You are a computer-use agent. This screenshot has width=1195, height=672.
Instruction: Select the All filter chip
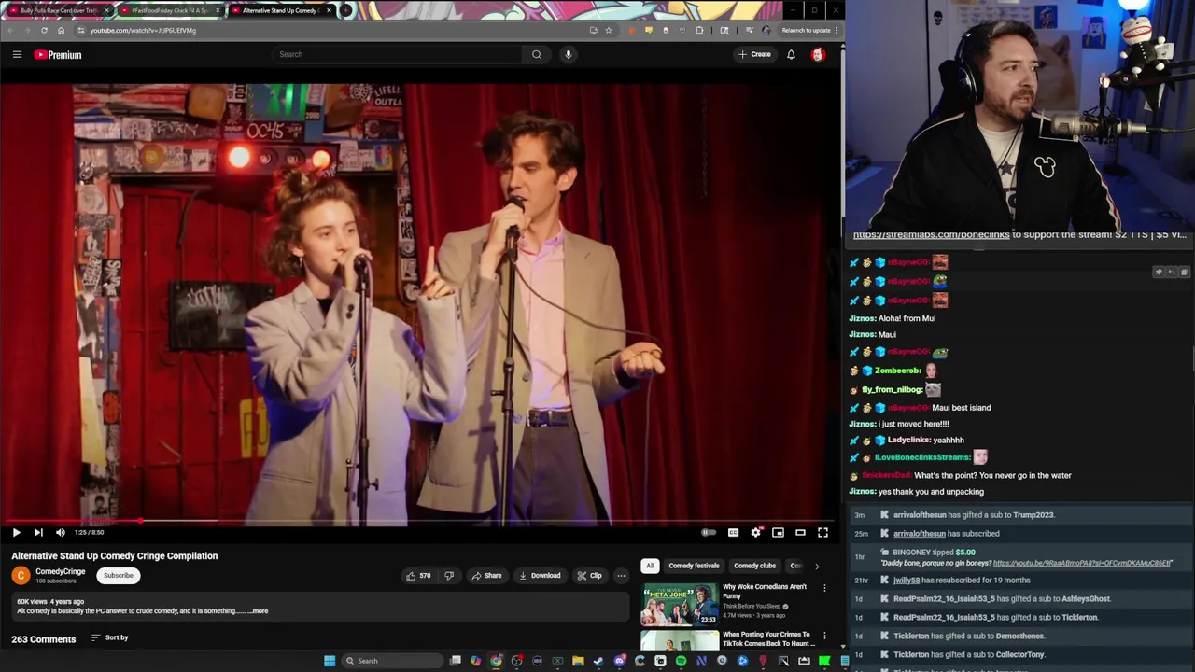point(650,566)
